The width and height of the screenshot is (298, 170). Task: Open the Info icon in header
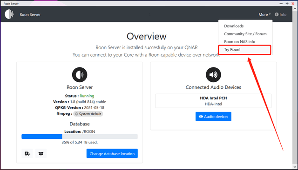[277, 14]
